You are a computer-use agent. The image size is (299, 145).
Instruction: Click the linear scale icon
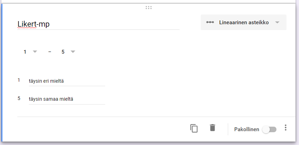point(210,22)
